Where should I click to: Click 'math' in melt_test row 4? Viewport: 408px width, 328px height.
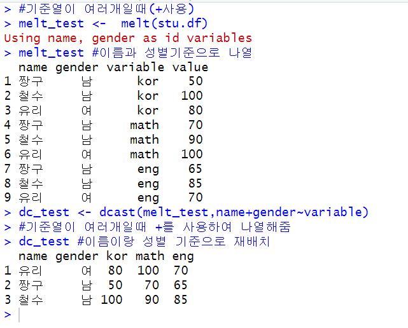click(144, 125)
